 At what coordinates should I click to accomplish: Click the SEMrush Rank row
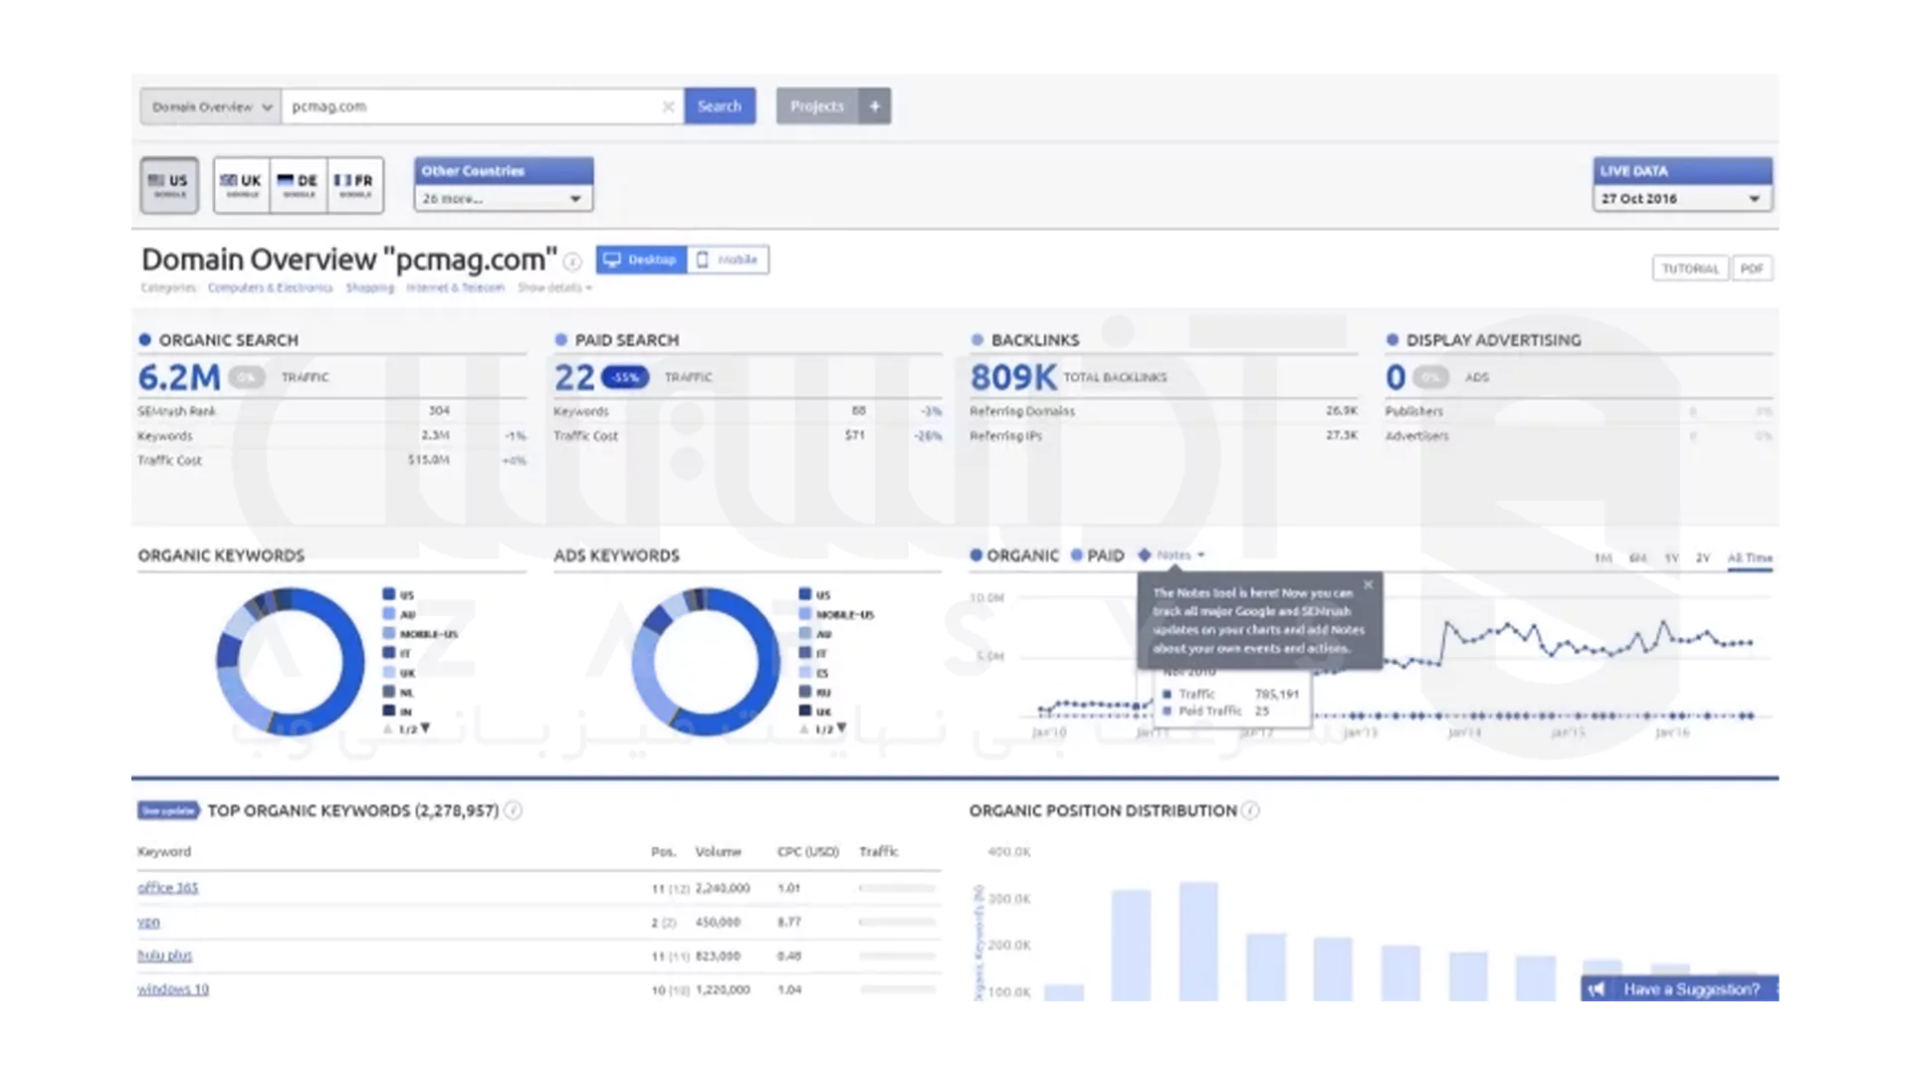pos(331,411)
